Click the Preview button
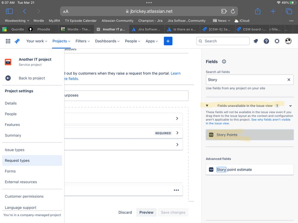The height and width of the screenshot is (223, 298). (146, 212)
